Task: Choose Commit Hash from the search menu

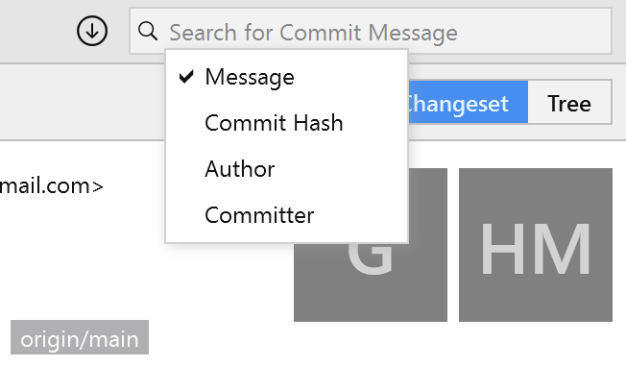Action: pyautogui.click(x=287, y=123)
